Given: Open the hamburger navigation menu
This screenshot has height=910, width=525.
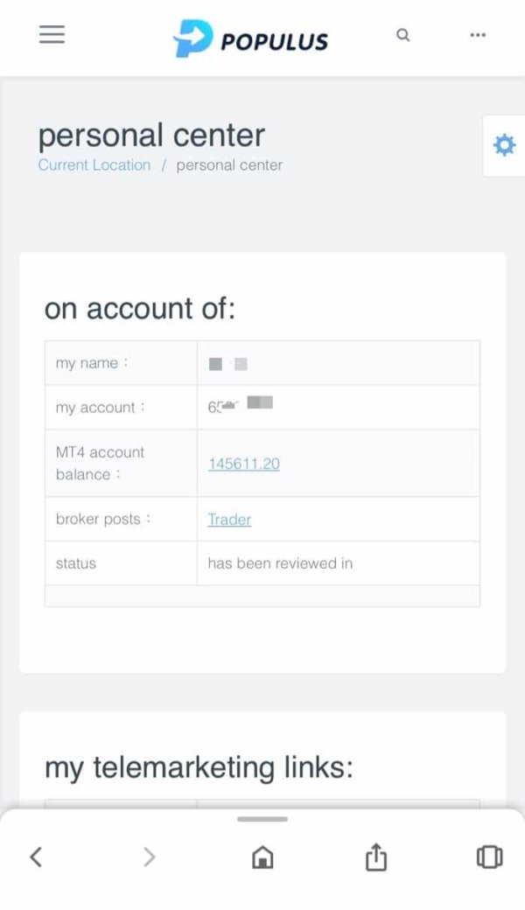Looking at the screenshot, I should [x=52, y=35].
